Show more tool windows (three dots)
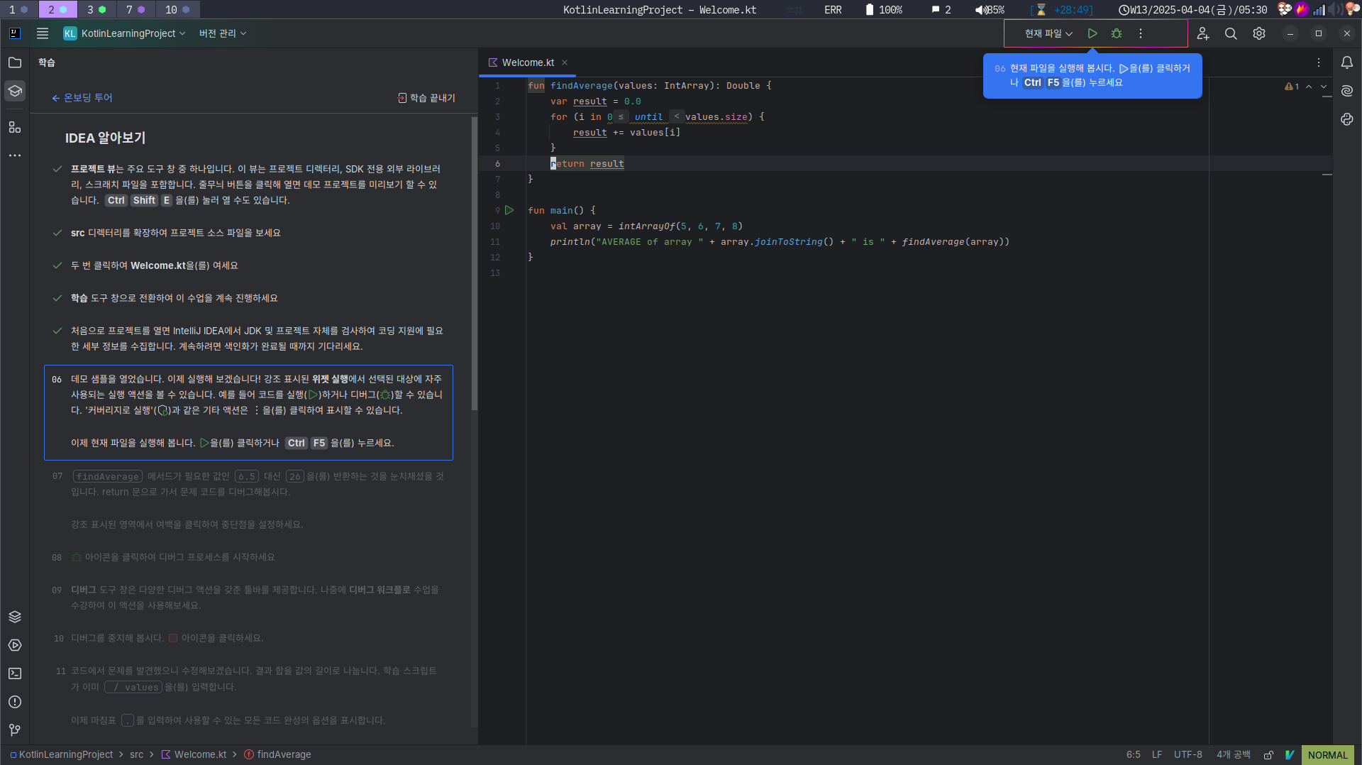 click(15, 155)
